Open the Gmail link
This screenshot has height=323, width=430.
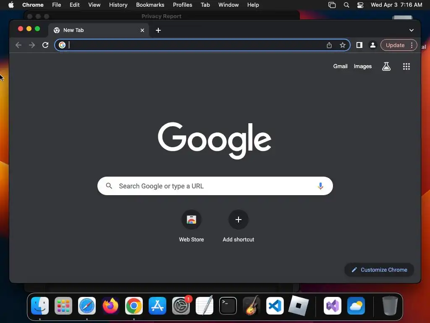340,66
